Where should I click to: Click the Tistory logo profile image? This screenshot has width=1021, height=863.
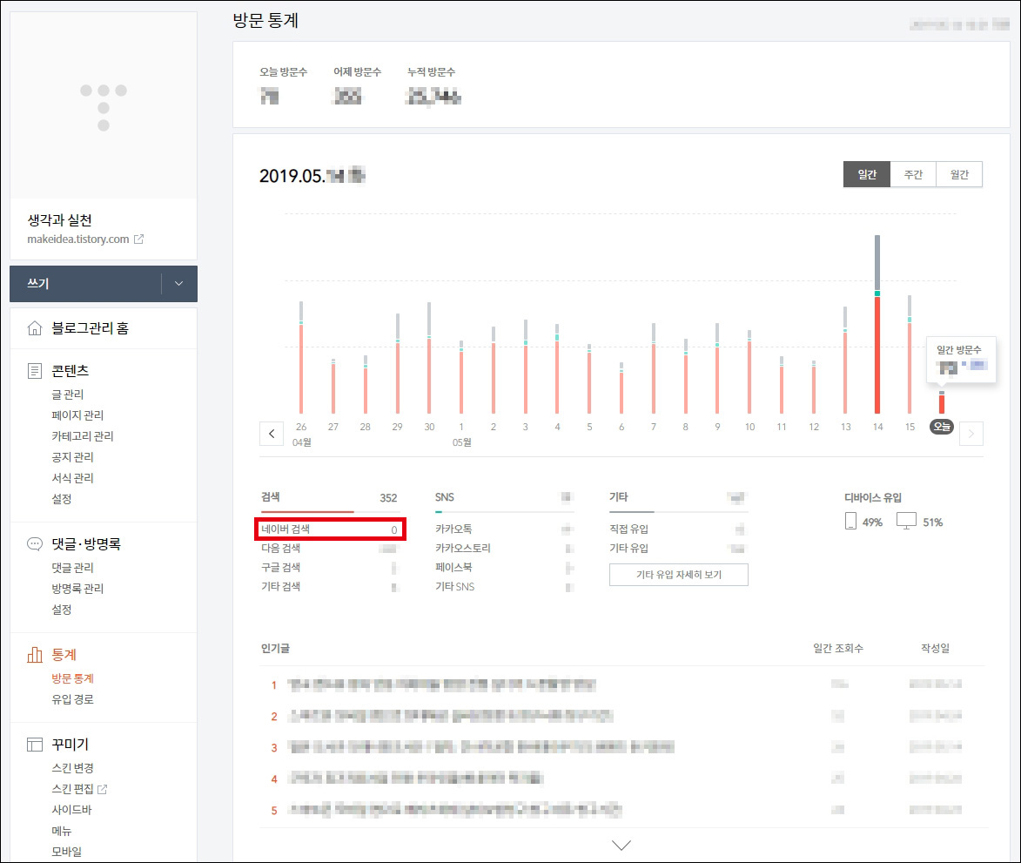(104, 107)
